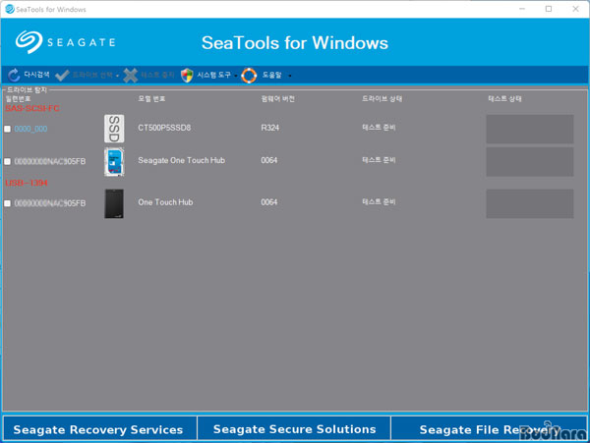Screen dimensions: 590x443
Task: Open the 다시검색 rescan menu item
Action: (36, 75)
